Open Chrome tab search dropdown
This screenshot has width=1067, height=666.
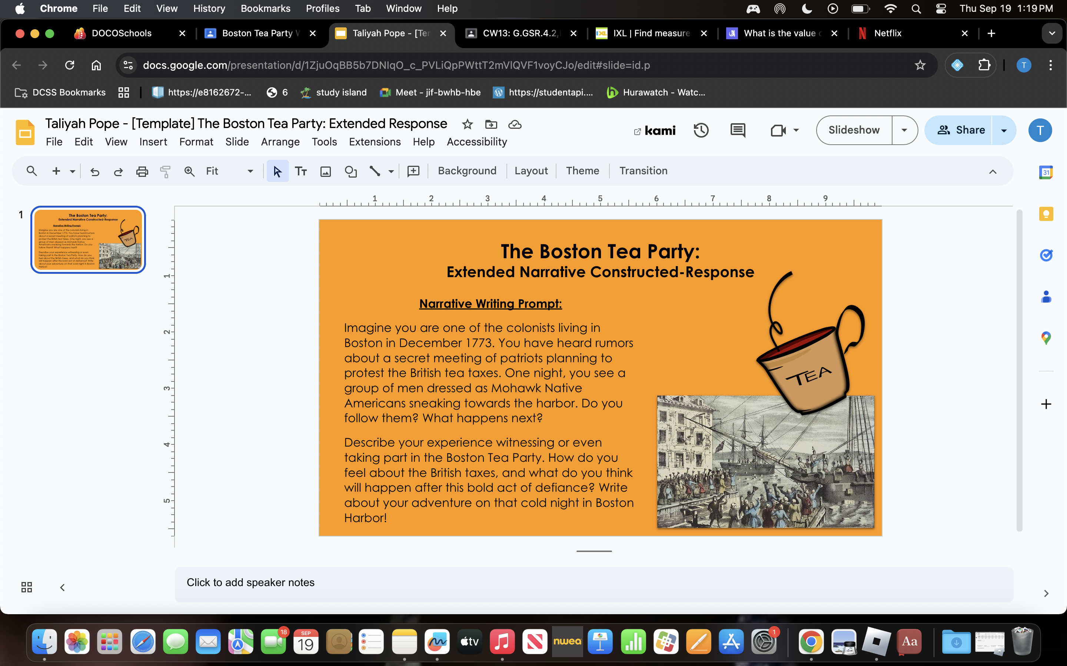(x=1051, y=33)
